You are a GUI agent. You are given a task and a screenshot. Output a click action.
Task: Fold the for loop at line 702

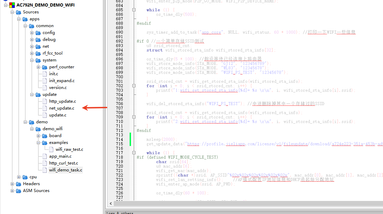(x=134, y=86)
